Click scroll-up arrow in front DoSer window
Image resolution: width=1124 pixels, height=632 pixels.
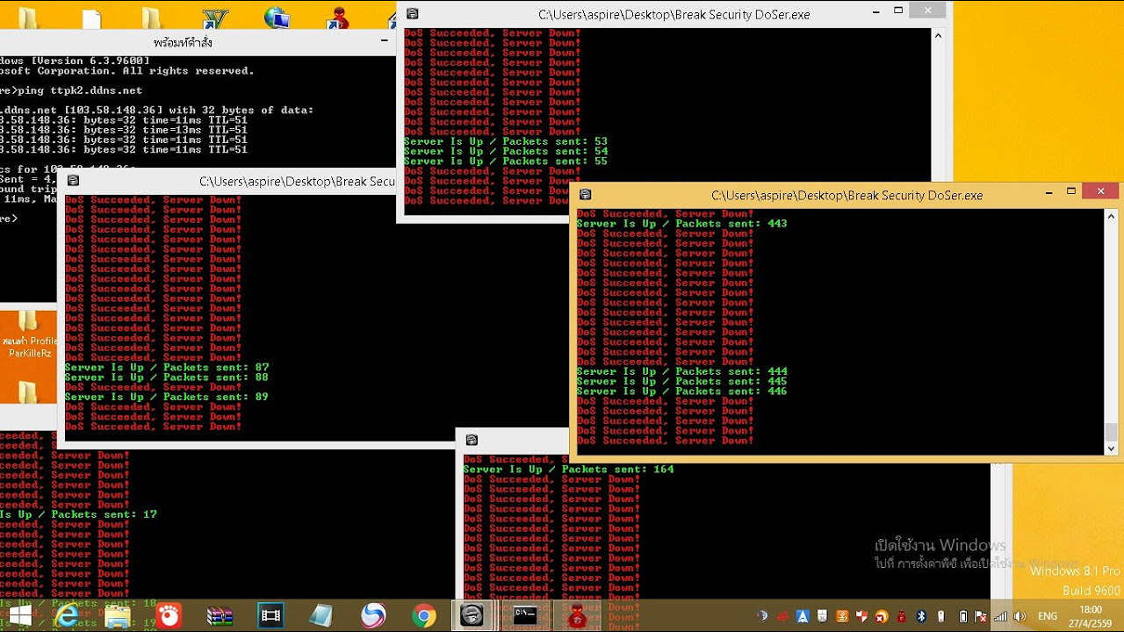click(1111, 217)
